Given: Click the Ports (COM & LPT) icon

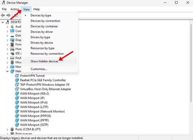Looking at the screenshot, I should [x=12, y=129].
